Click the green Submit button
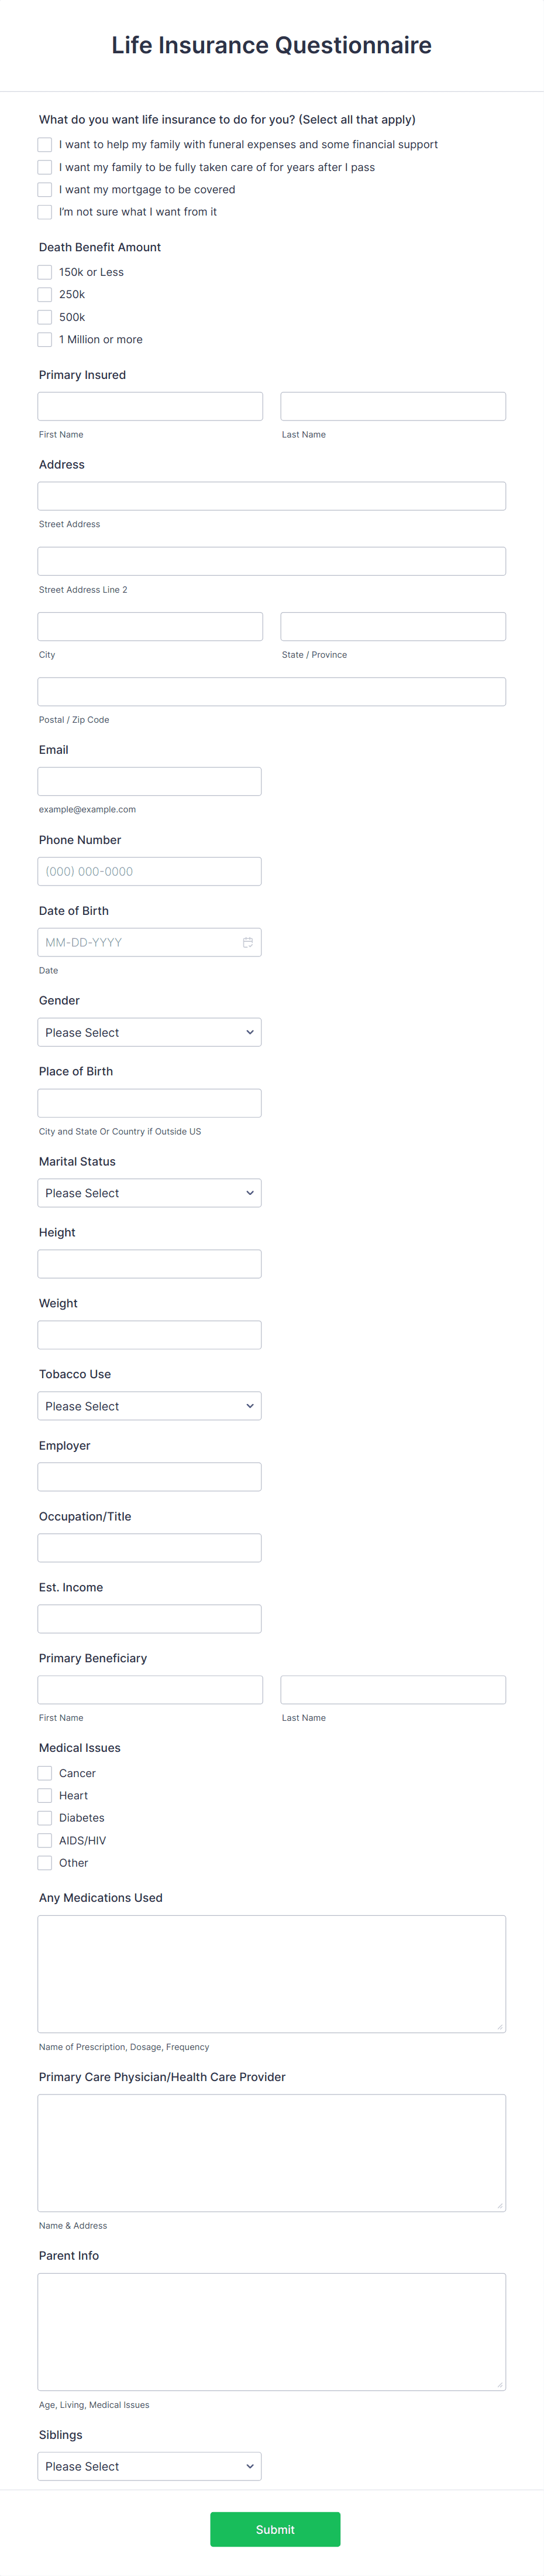The image size is (544, 2576). point(276,2529)
